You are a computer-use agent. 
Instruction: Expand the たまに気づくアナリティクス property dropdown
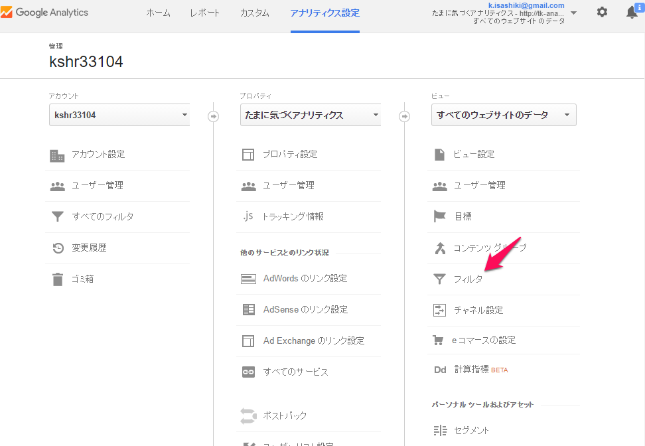tap(311, 115)
